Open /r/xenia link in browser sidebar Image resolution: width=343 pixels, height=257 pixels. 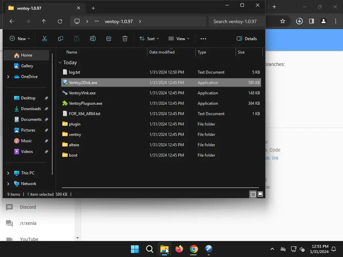(x=28, y=223)
